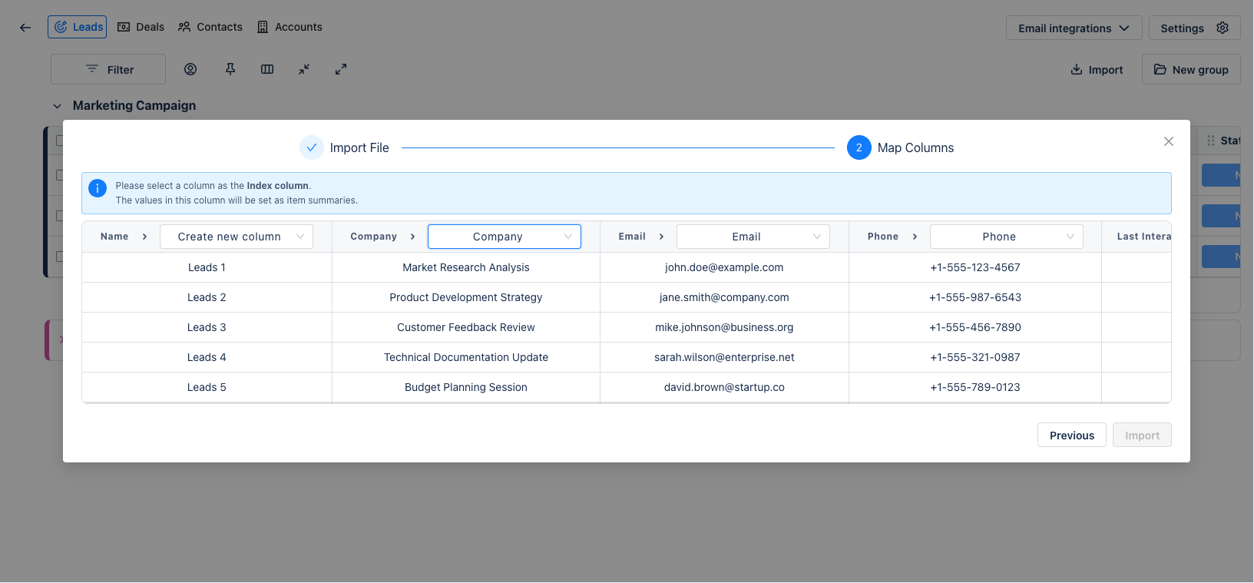Open the Email integrations menu
The height and width of the screenshot is (583, 1254).
coord(1074,28)
